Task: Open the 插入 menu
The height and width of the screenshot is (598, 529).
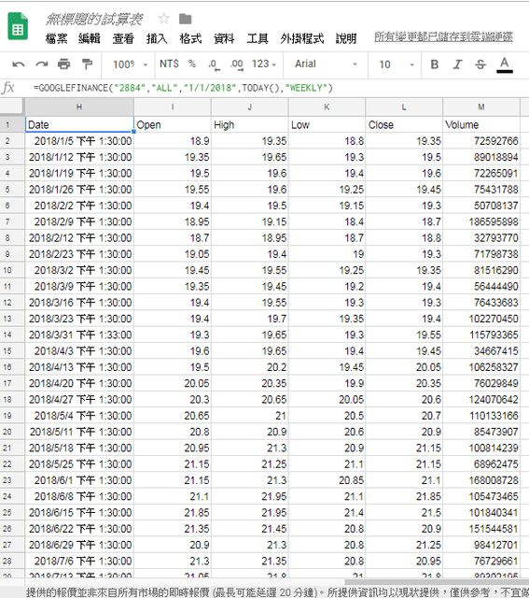Action: (157, 38)
